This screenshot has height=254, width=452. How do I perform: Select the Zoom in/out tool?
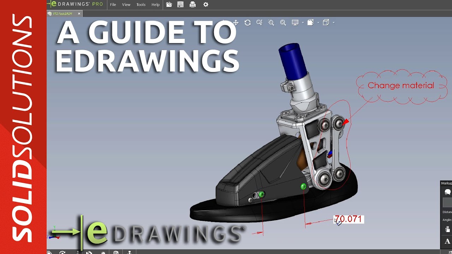(259, 23)
